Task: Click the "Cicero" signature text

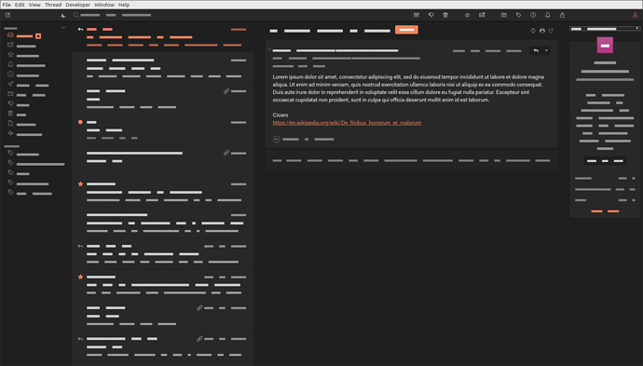Action: pyautogui.click(x=280, y=115)
